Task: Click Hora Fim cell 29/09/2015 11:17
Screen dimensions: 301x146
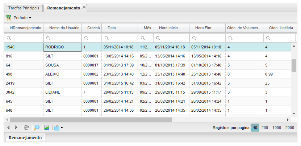Action: click(x=207, y=92)
